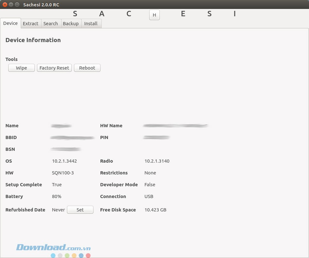Click the Reboot button
Screen dimensions: 309x258
pyautogui.click(x=87, y=68)
